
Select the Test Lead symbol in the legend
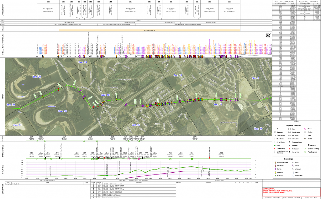289,149
